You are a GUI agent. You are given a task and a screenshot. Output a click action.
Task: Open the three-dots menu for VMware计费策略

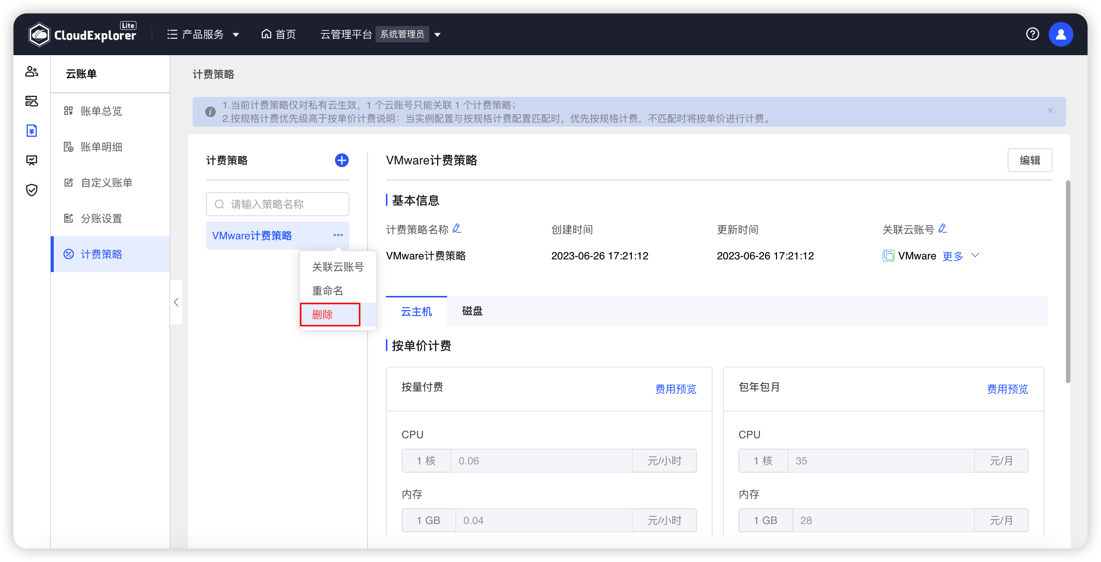[x=338, y=235]
